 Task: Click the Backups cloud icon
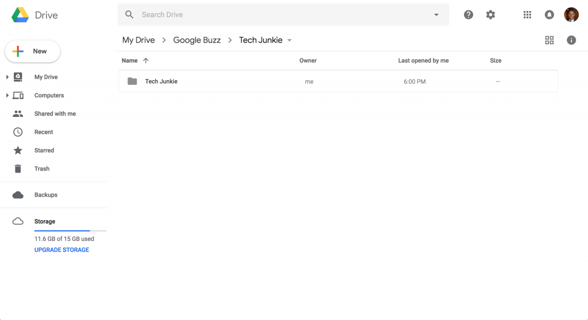18,195
